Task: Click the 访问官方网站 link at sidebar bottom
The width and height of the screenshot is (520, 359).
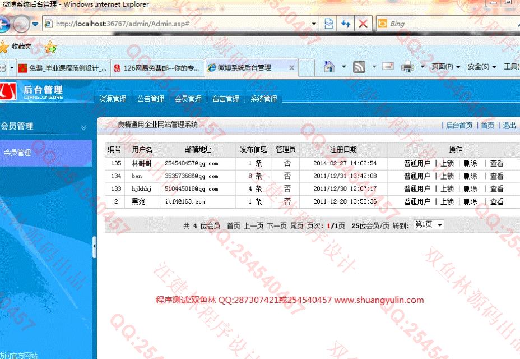Action: coord(19,355)
